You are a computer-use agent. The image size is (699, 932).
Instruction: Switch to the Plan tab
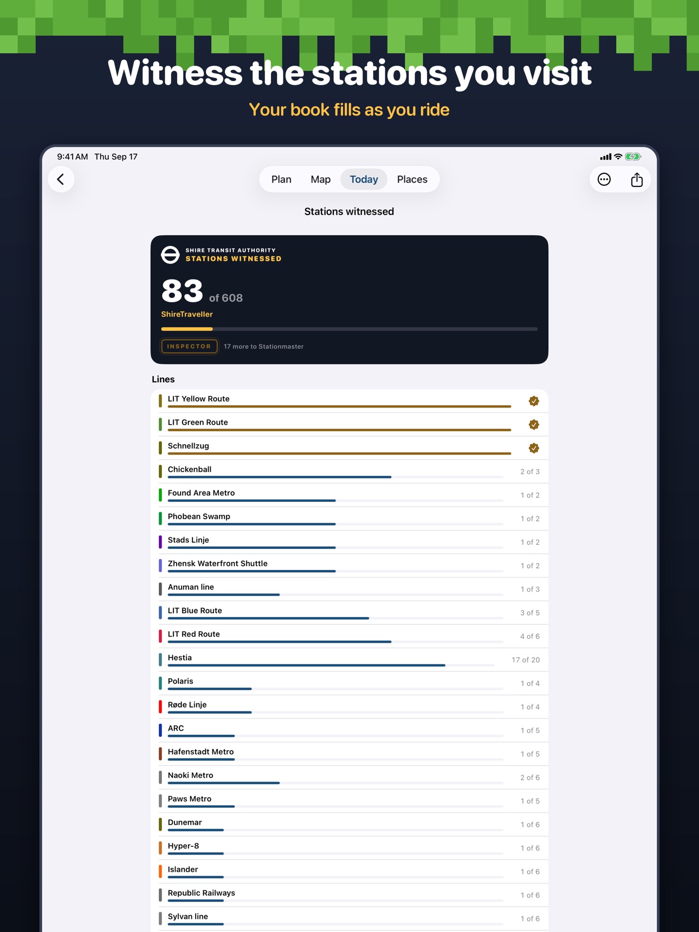click(281, 179)
